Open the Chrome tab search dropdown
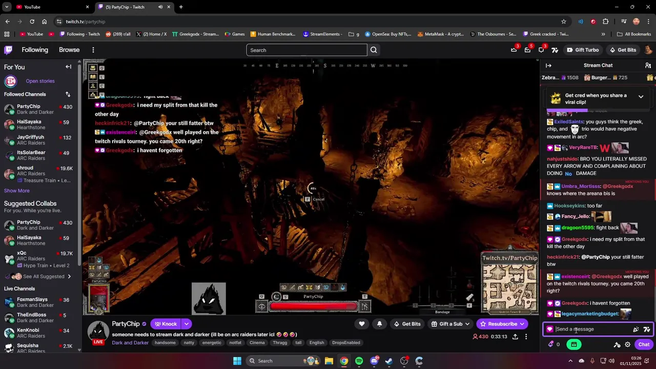Viewport: 656px width, 369px height. coord(7,7)
